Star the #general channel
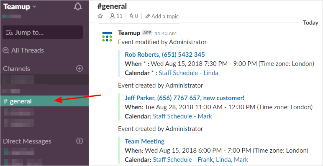The image size is (323, 166). pos(100,16)
